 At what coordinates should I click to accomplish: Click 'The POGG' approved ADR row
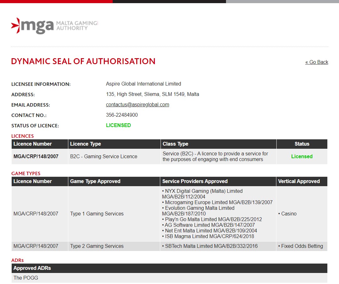tap(169, 278)
